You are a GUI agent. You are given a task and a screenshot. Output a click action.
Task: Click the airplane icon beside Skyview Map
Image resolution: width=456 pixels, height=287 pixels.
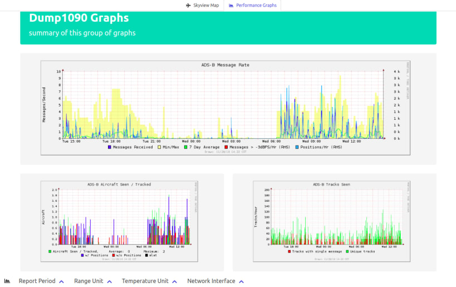(188, 5)
